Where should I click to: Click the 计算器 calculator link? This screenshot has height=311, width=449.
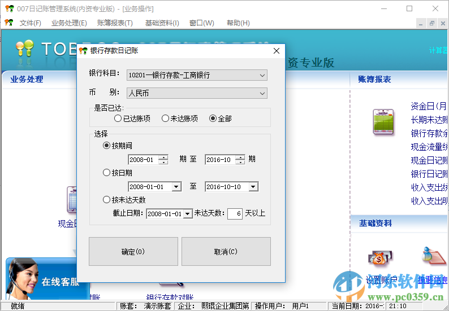pos(438,51)
